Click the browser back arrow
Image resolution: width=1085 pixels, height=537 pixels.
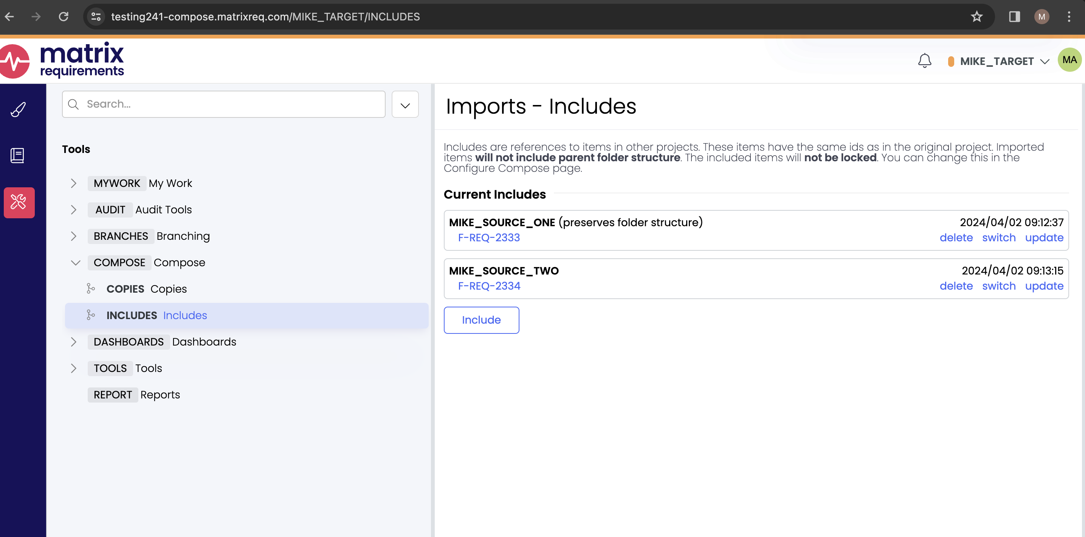[x=9, y=16]
